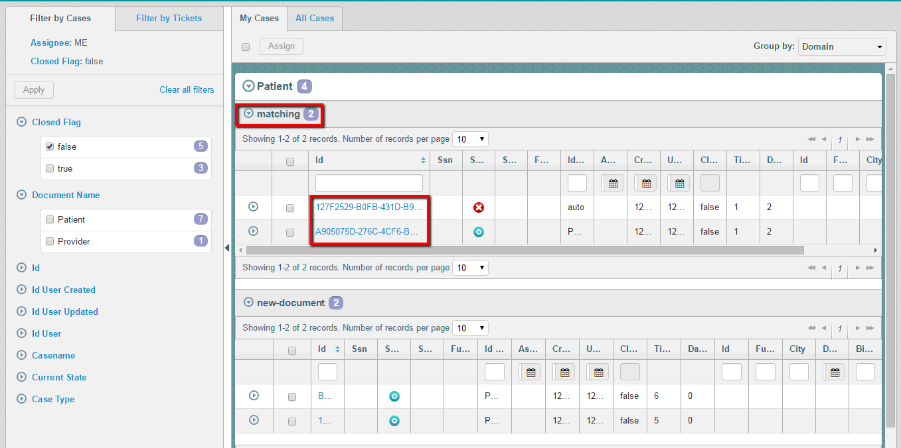
Task: Open the Group by Domain dropdown
Action: 841,46
